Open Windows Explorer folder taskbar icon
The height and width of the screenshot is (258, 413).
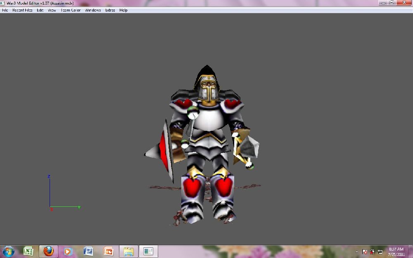tap(128, 251)
